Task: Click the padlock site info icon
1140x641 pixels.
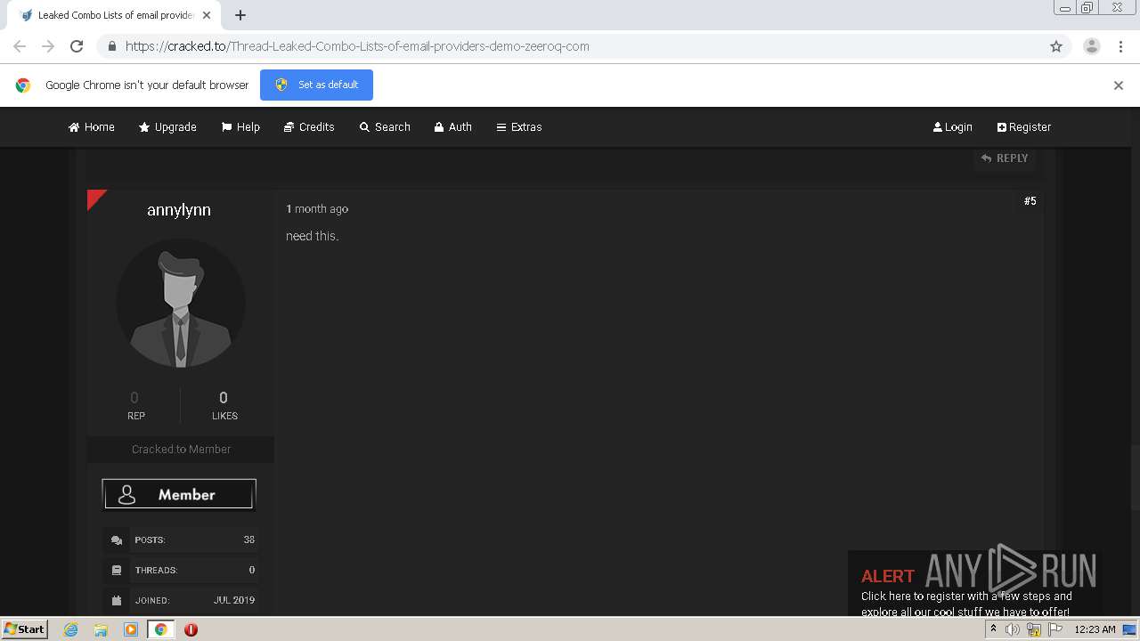Action: pos(111,46)
